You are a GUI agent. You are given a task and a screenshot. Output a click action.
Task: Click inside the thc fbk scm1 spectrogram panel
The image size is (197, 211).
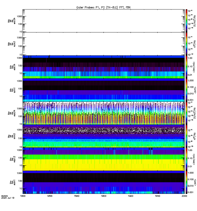click(x=103, y=182)
